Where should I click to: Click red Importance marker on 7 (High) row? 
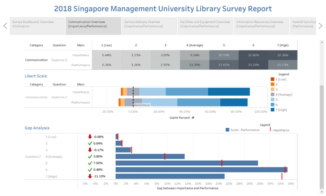coord(282,176)
